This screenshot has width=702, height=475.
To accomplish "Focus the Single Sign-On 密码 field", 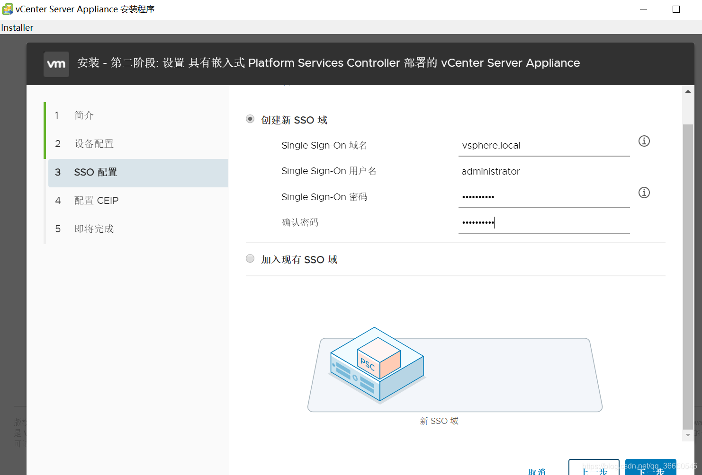I will 544,197.
